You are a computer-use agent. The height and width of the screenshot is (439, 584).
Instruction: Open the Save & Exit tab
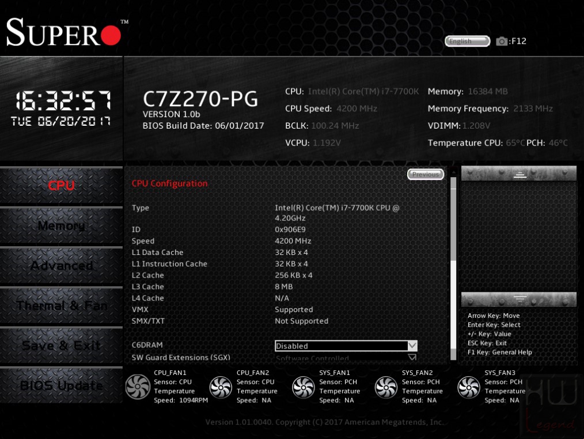tap(61, 346)
